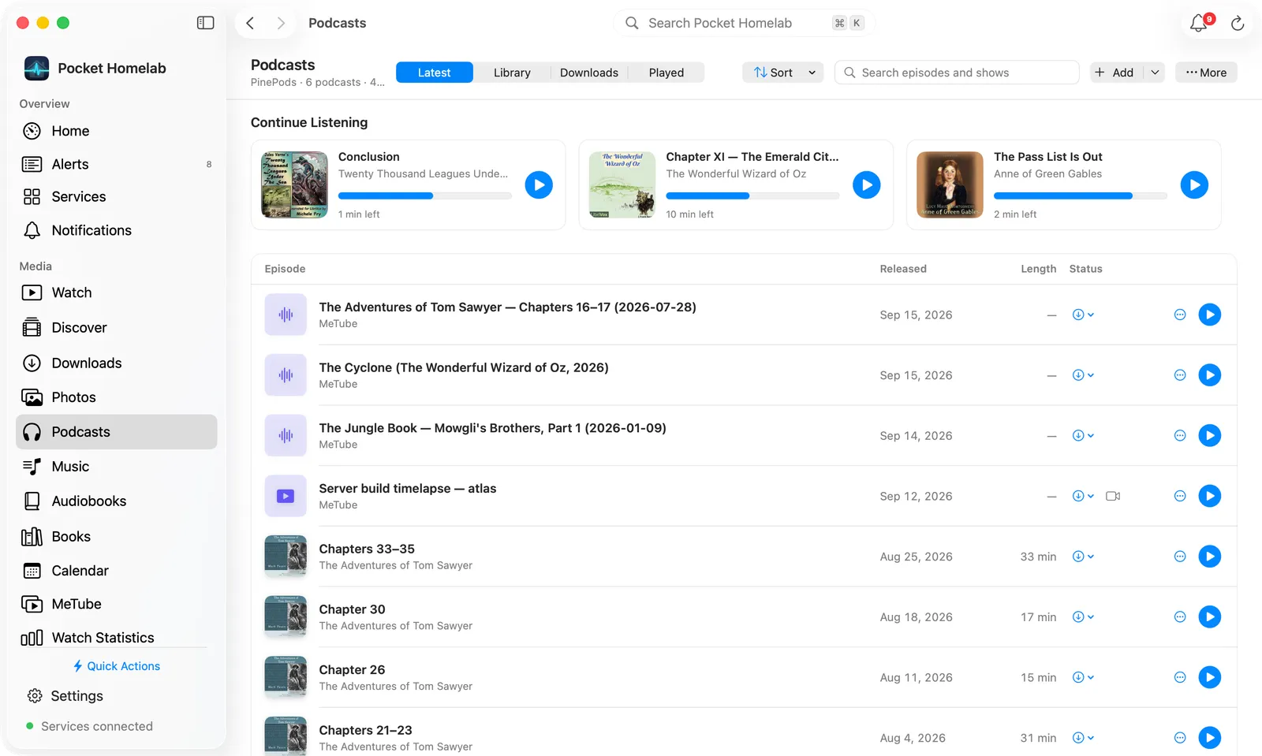This screenshot has width=1262, height=756.
Task: Open the Sort dropdown
Action: tap(782, 73)
